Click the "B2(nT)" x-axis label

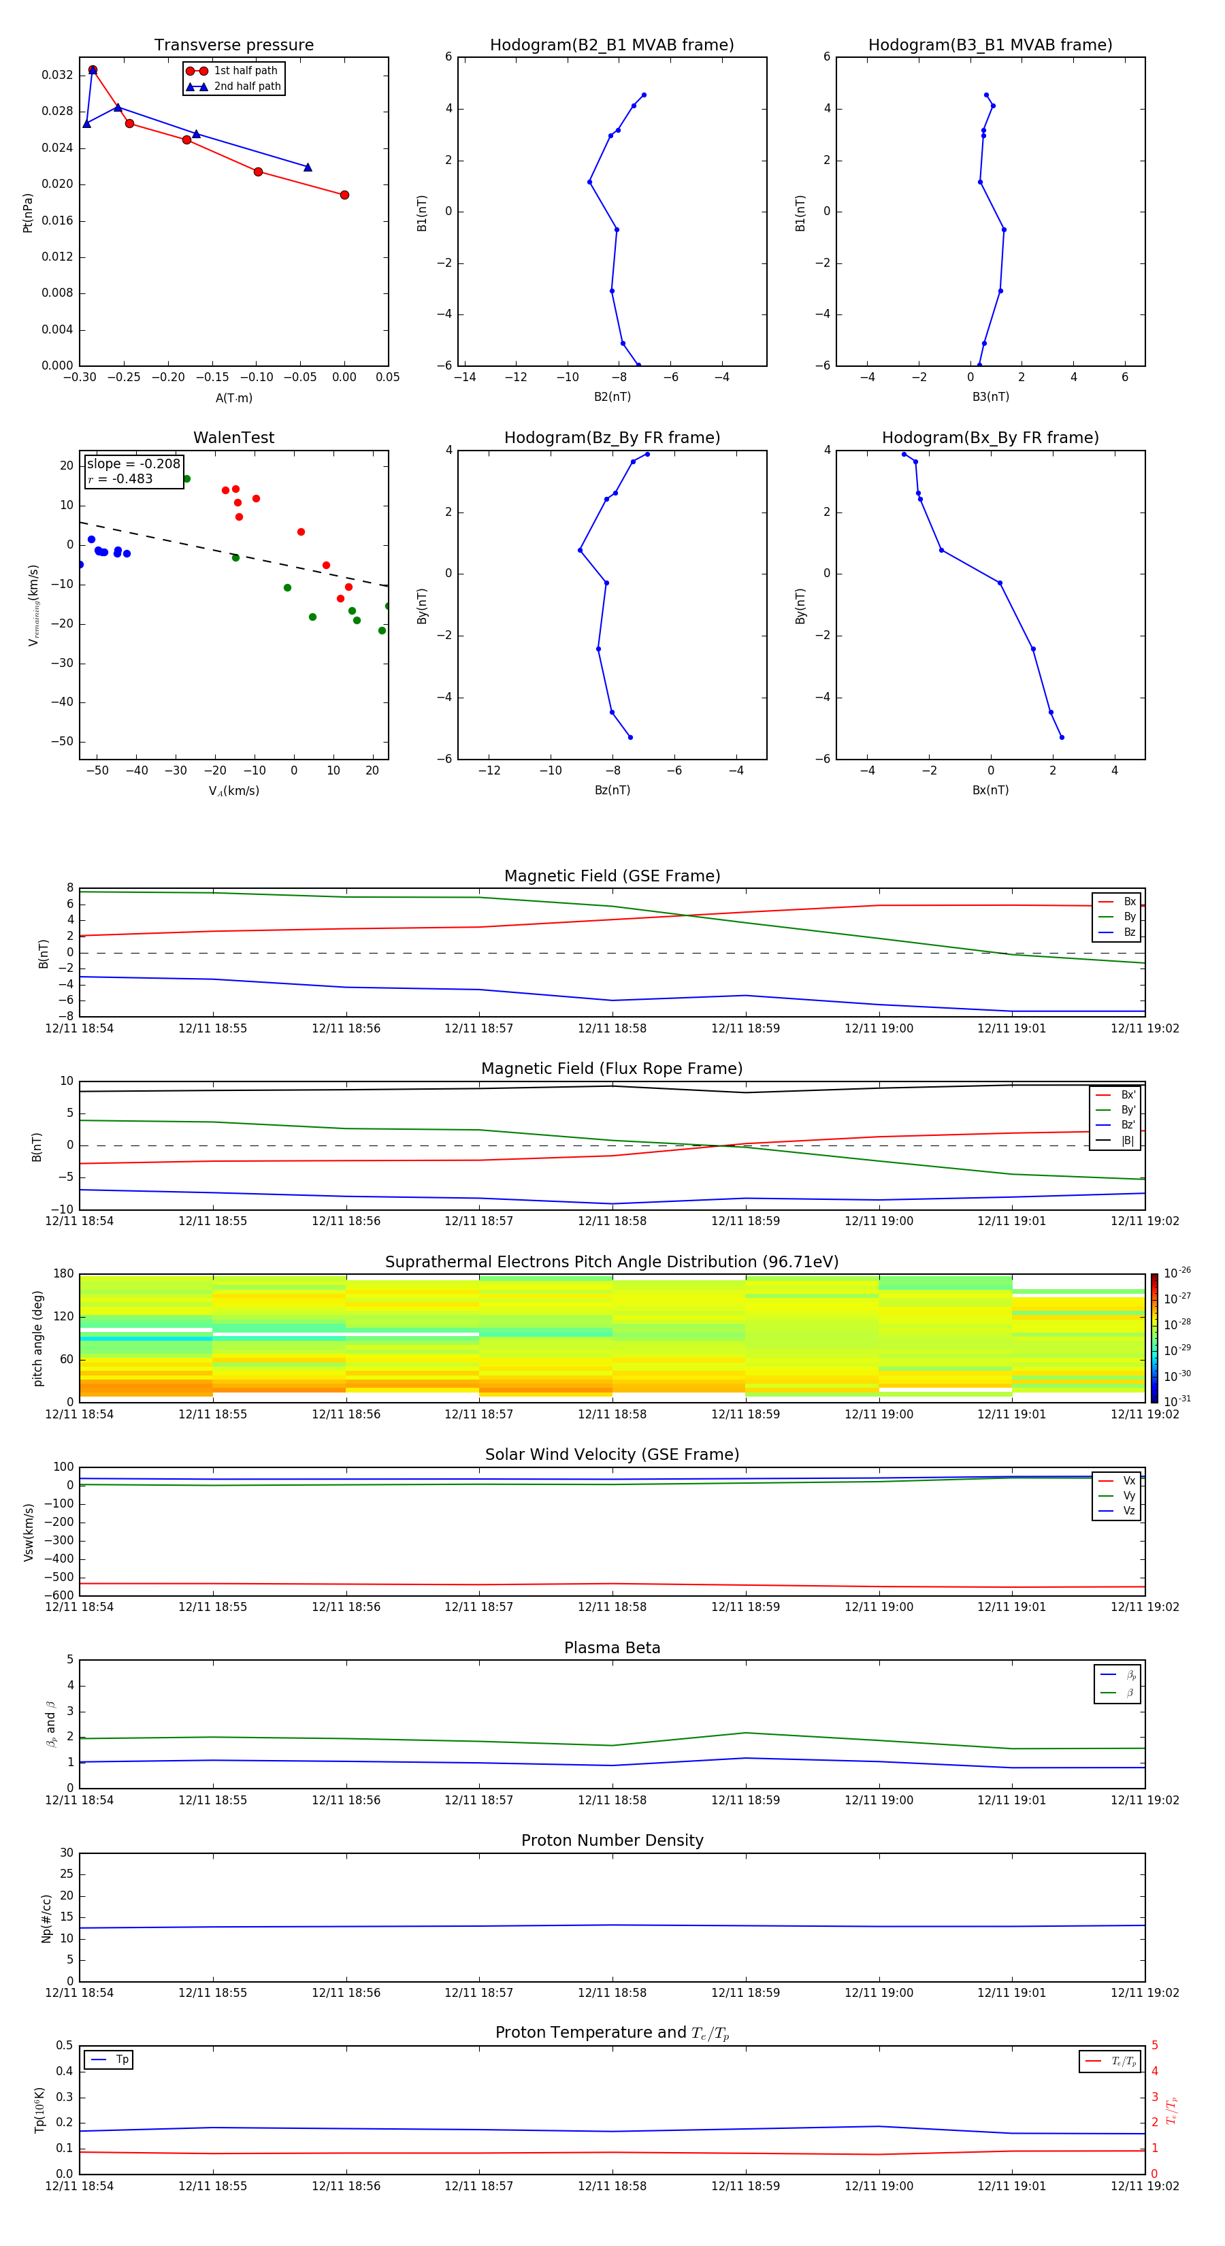tap(612, 397)
